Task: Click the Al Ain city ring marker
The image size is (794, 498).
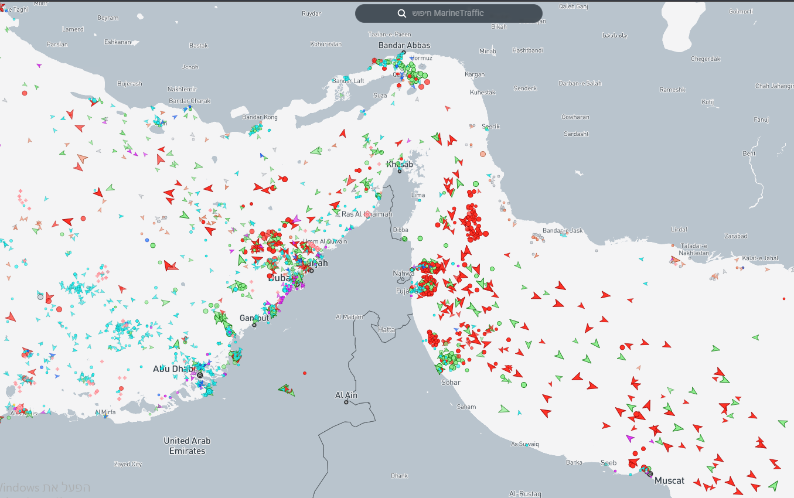Action: 346,403
